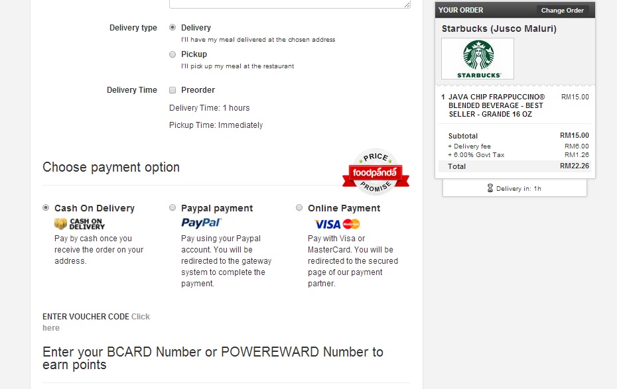Screen dimensions: 617x389
Task: Select the Delivery radio option
Action: 172,28
